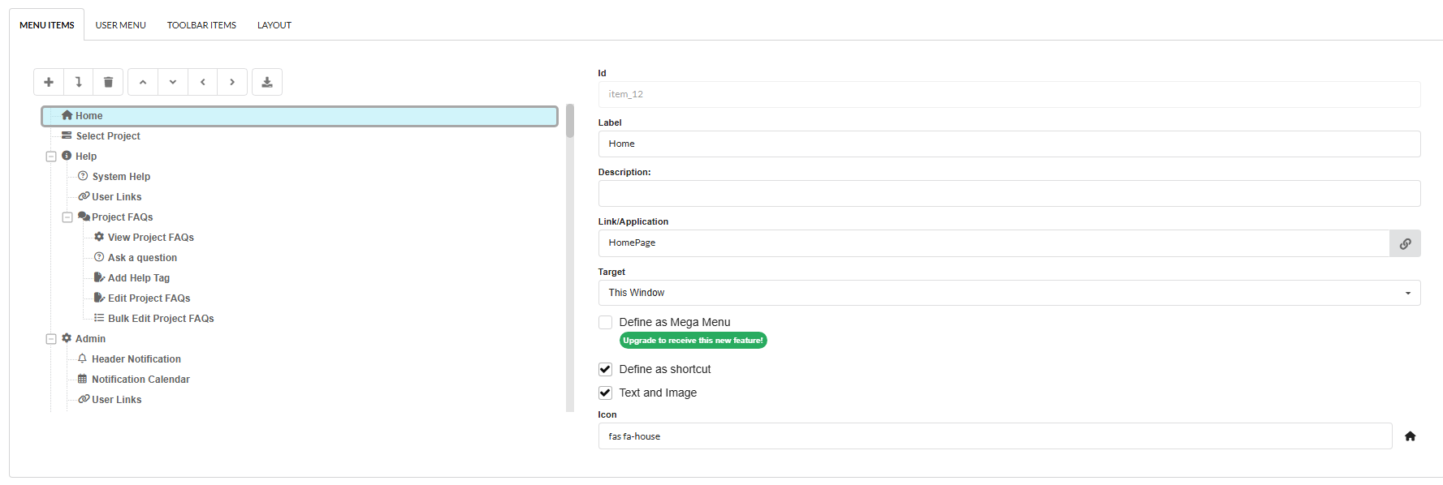Uncheck Text and Image option
Viewport: 1443px width, 485px height.
(x=605, y=393)
